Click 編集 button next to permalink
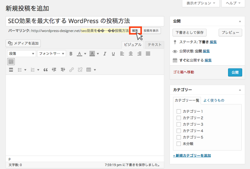Image resolution: width=250 pixels, height=169 pixels. 135,30
